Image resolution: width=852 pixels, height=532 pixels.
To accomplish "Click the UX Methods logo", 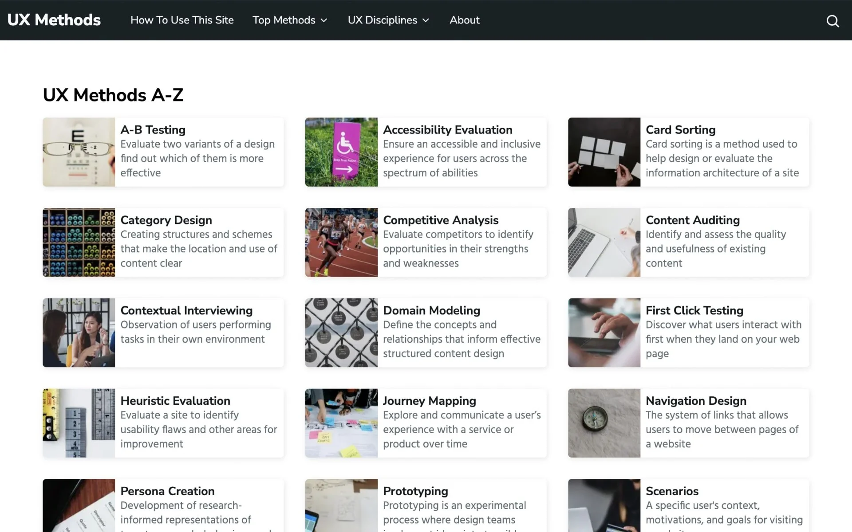I will (53, 20).
